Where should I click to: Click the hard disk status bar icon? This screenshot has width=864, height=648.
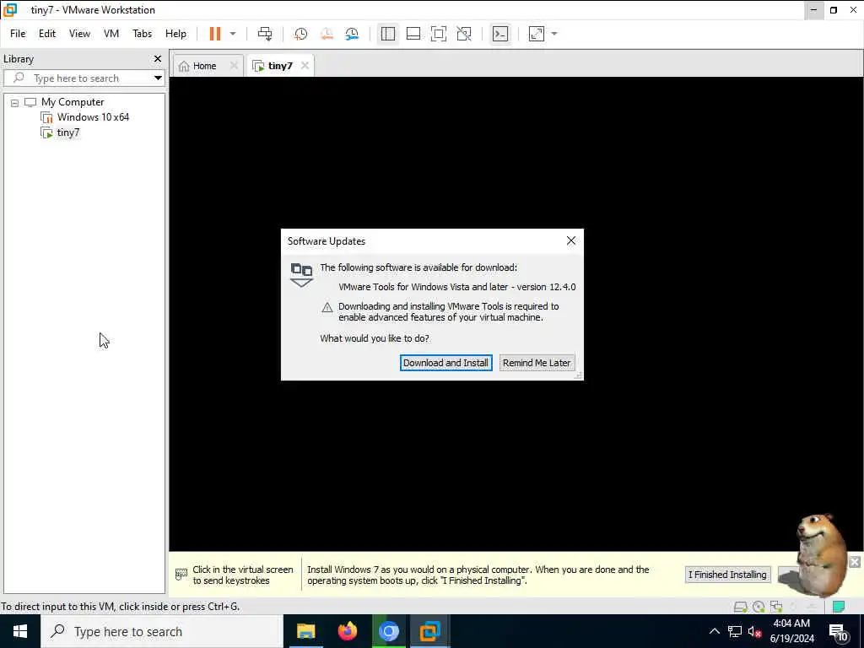click(x=741, y=607)
